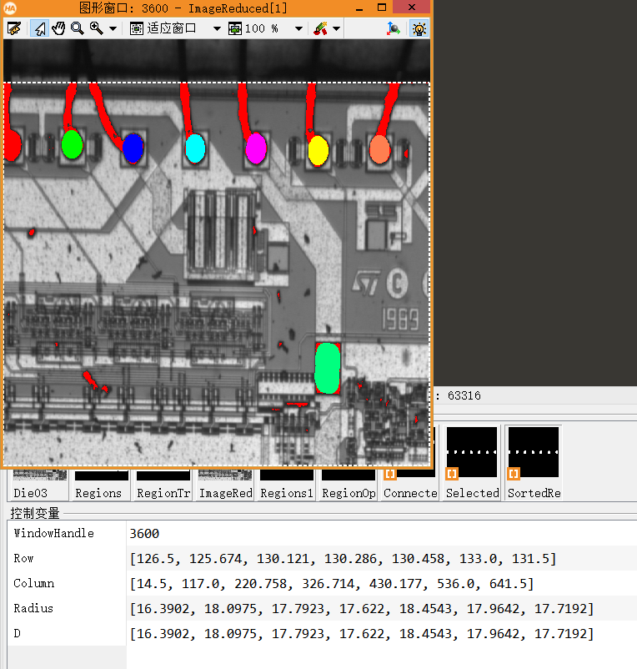637x669 pixels.
Task: Click the clear window edit icon
Action: pos(14,28)
